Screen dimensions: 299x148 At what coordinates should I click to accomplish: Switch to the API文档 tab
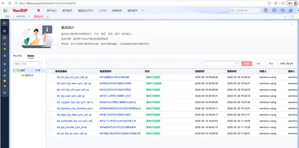coord(21,17)
